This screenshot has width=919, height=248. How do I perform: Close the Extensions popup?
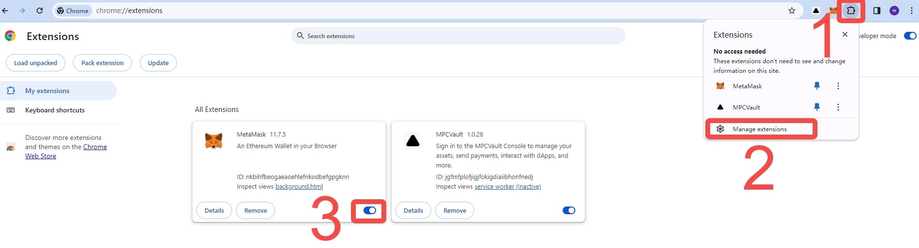click(845, 34)
